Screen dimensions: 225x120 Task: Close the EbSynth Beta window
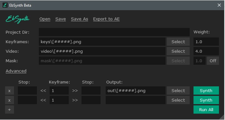click(219, 5)
